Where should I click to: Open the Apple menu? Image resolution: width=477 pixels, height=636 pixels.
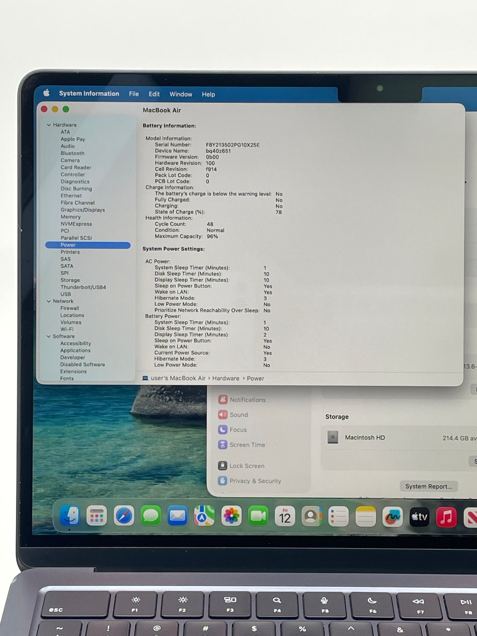(x=47, y=93)
